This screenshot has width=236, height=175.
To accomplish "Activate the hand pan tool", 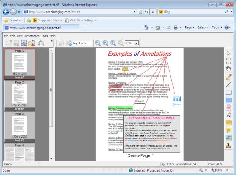I will tap(229, 69).
